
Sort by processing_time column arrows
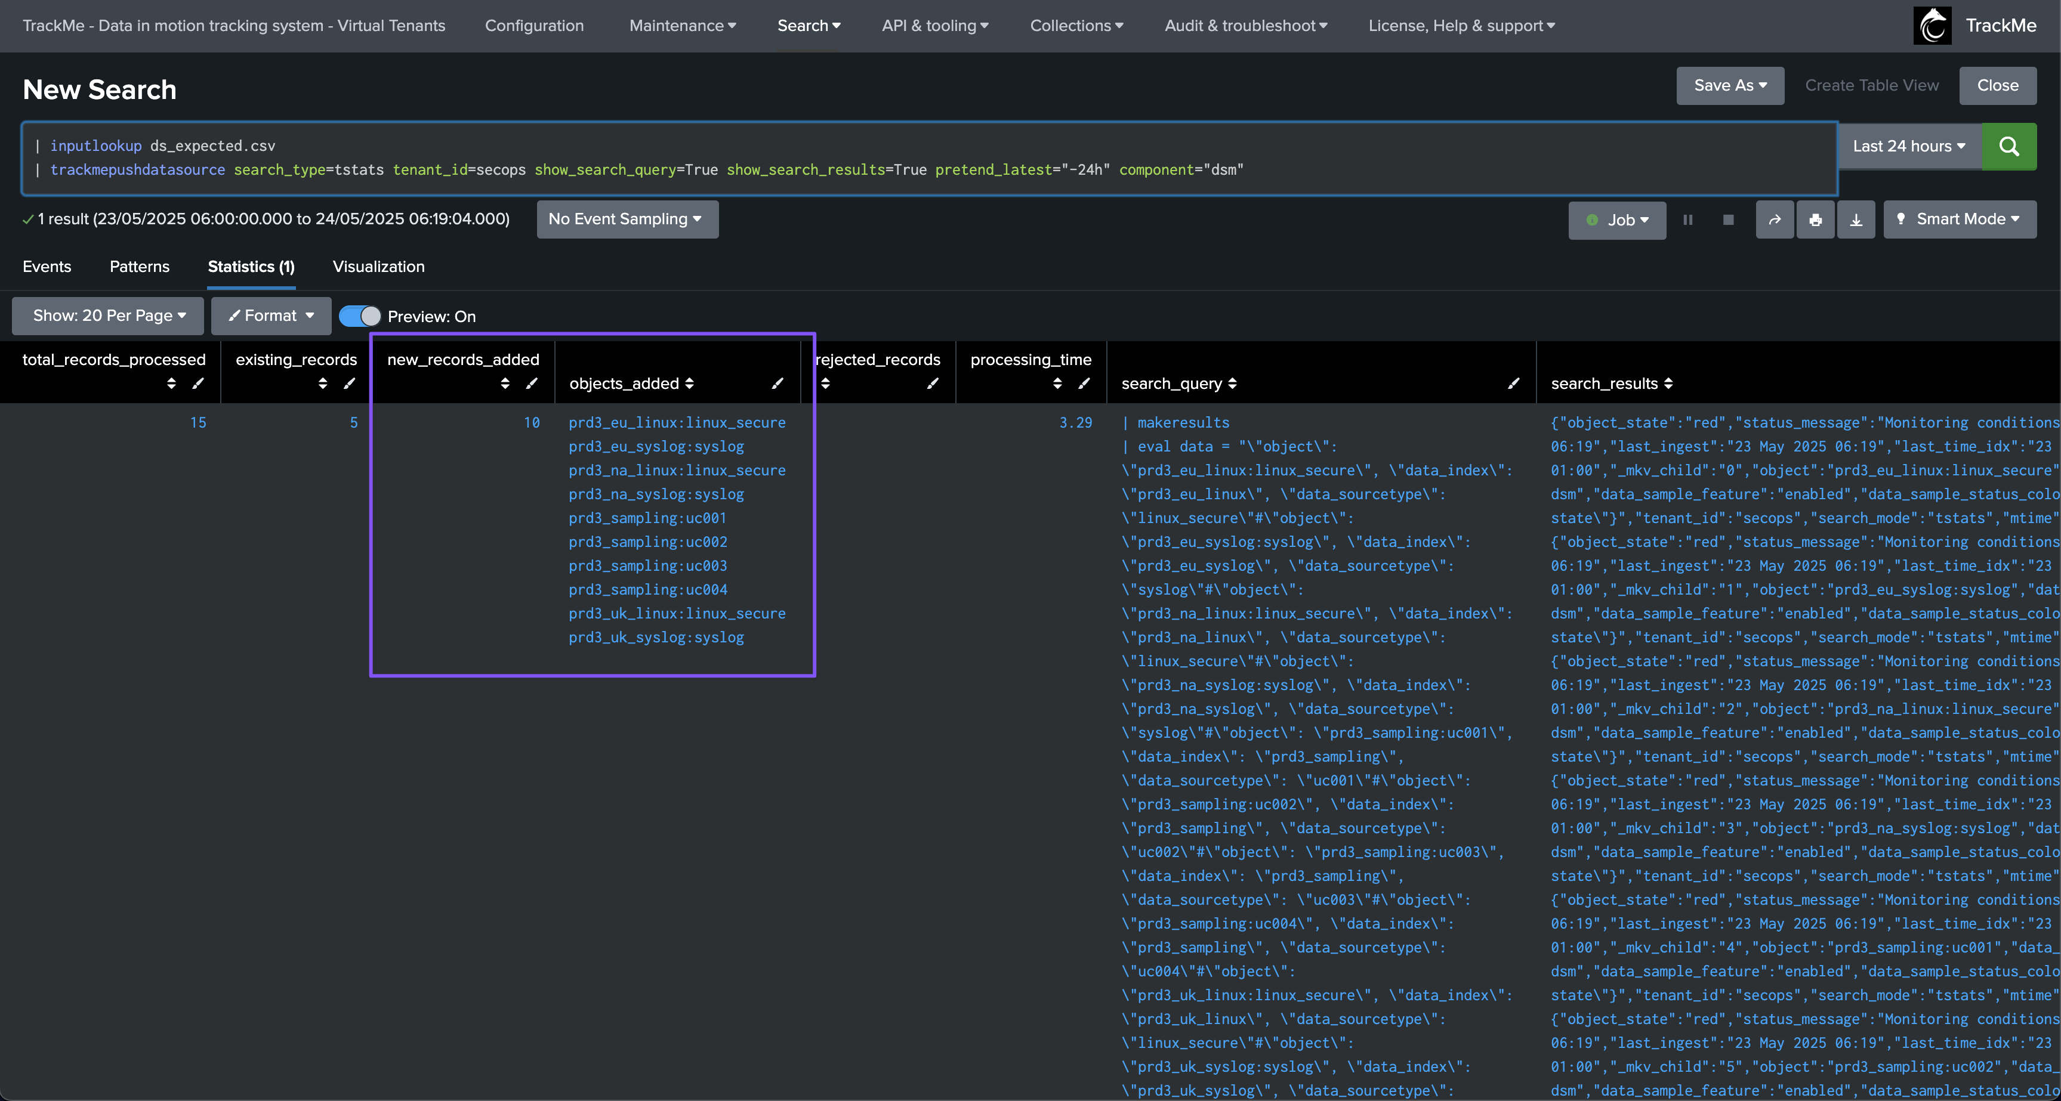[1057, 384]
